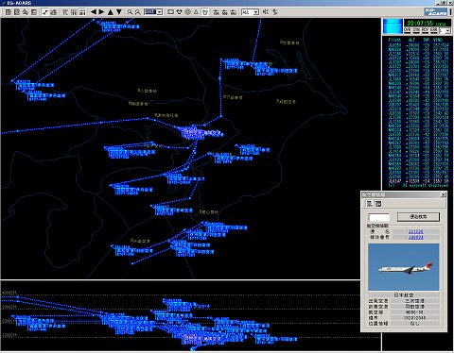The image size is (454, 353).
Task: Click the third aircraft icon before ALL dropdown
Action: 234,12
